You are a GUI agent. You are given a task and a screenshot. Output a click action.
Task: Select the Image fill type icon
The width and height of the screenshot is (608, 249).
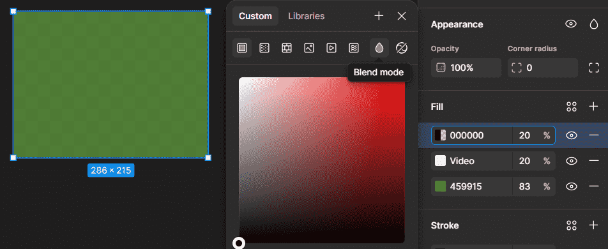pyautogui.click(x=309, y=48)
